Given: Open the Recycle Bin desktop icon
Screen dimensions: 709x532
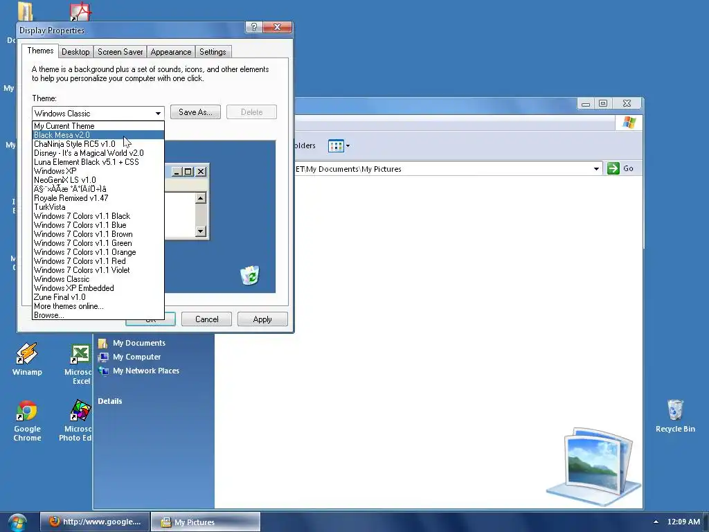Looking at the screenshot, I should [x=675, y=416].
